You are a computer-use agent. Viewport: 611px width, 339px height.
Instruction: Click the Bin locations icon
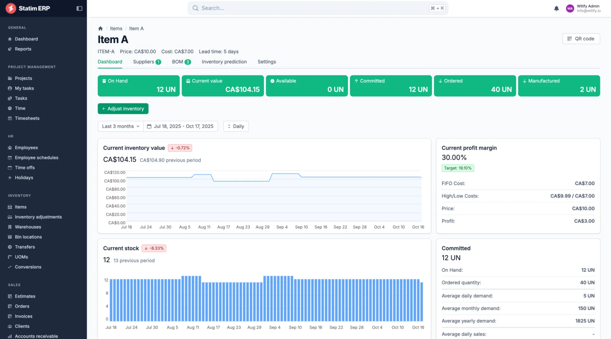[10, 237]
